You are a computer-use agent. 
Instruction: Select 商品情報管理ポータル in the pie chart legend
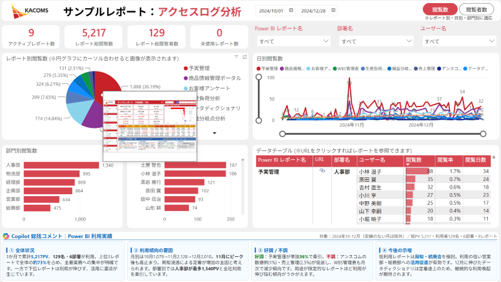[x=212, y=78]
